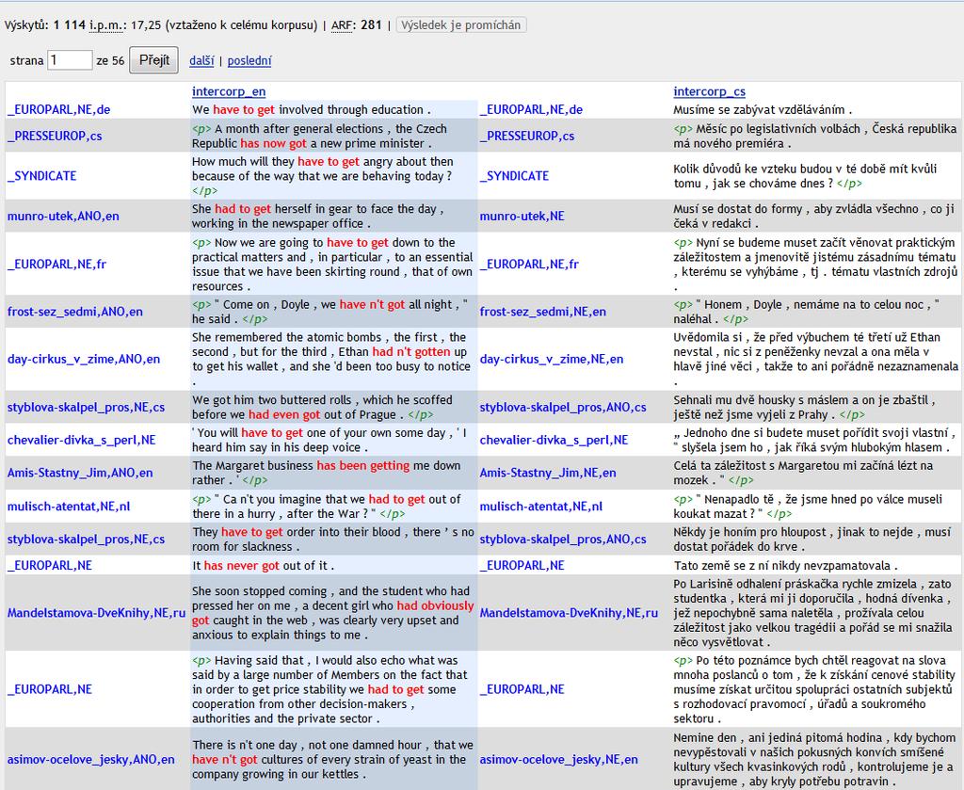Click the ARF value '281'
The height and width of the screenshot is (790, 964).
371,25
